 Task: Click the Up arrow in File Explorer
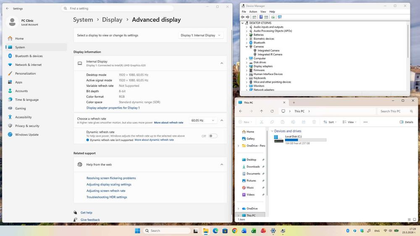pyautogui.click(x=261, y=111)
